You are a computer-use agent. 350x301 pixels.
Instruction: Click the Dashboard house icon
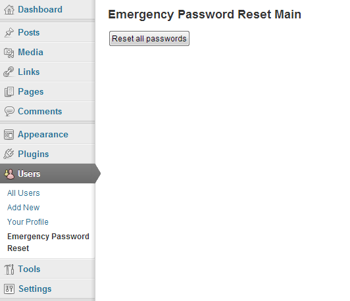[9, 10]
